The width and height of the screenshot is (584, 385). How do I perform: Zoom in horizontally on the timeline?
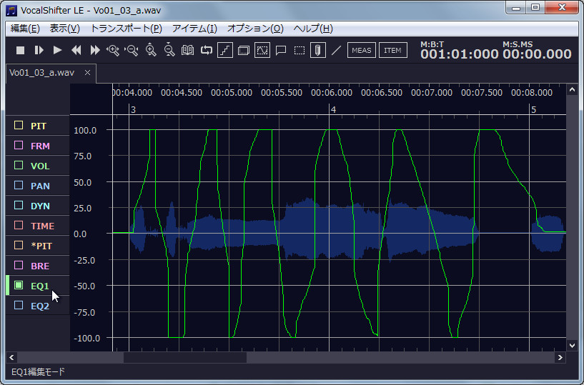coord(113,50)
